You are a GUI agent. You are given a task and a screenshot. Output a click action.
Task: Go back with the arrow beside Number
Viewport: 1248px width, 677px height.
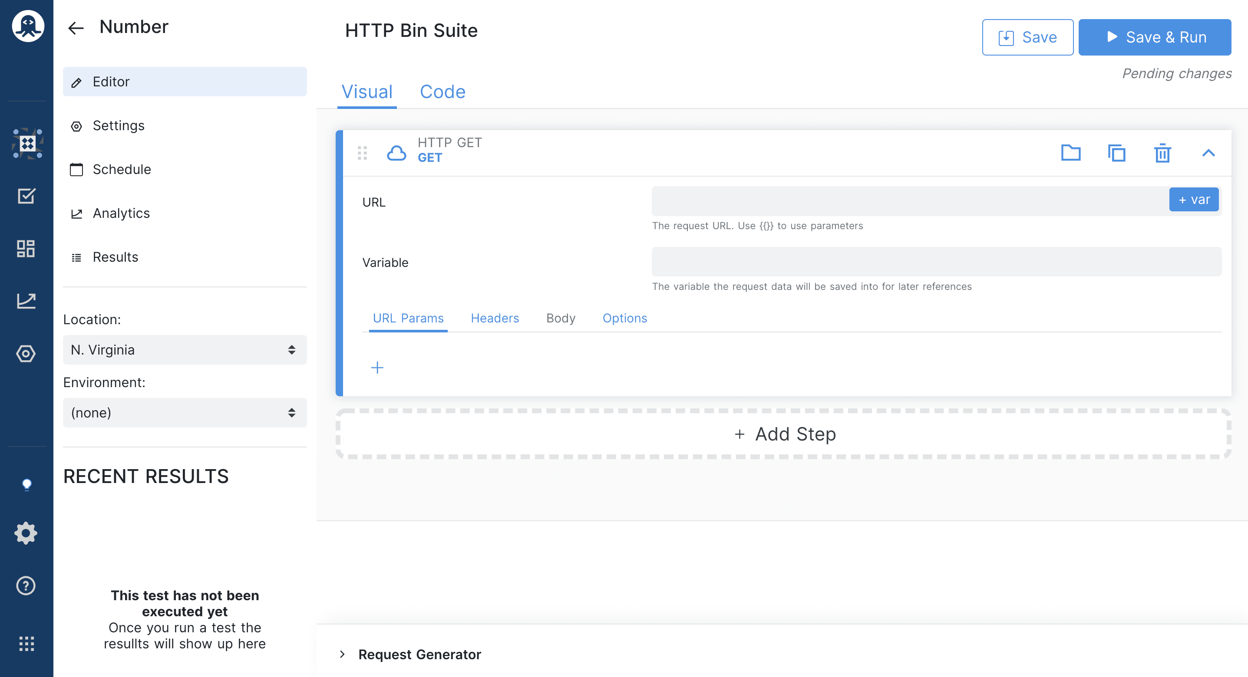click(x=76, y=28)
